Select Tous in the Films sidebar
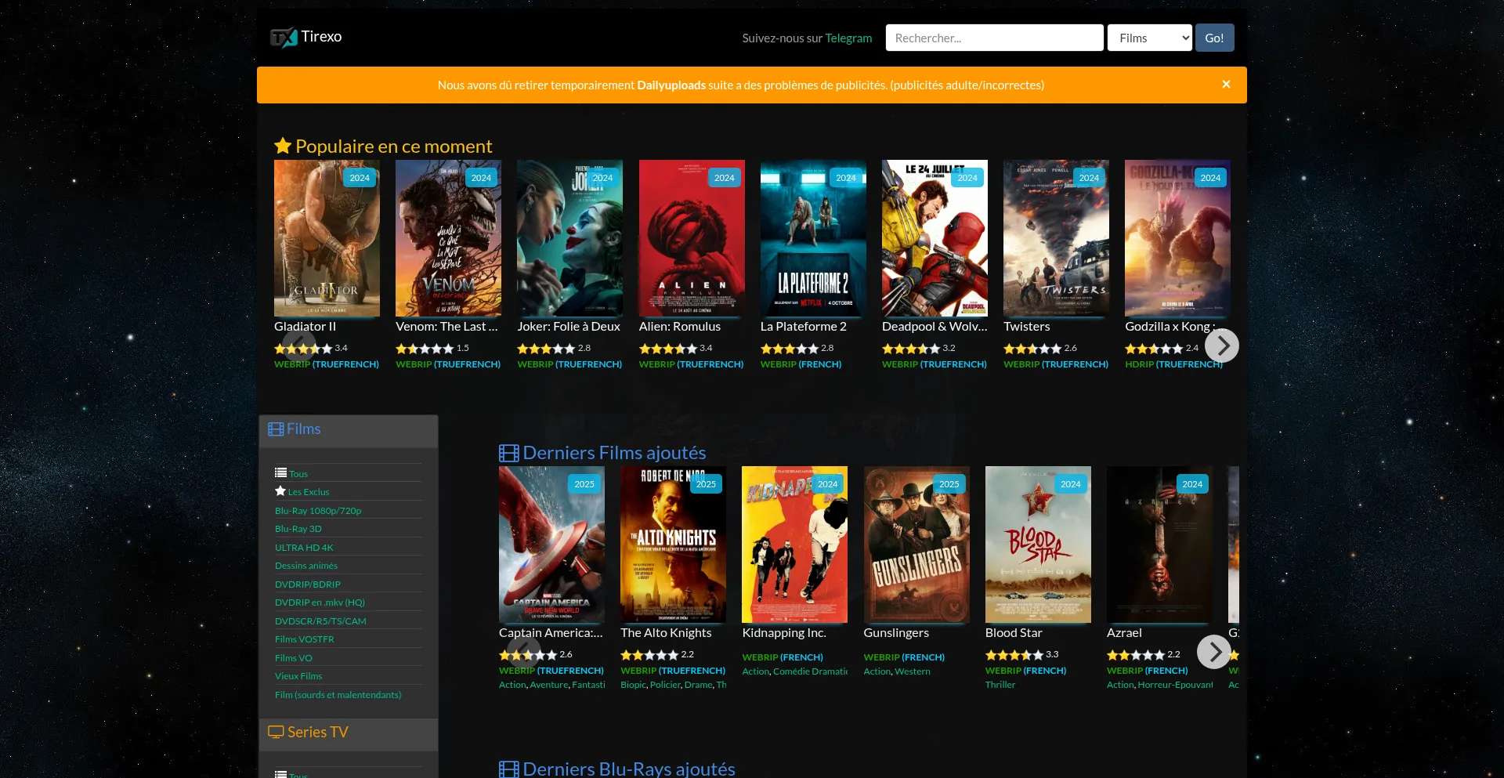The height and width of the screenshot is (778, 1504). 298,474
